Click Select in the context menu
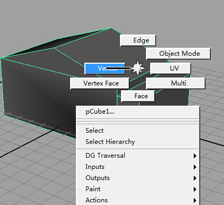 [138, 131]
